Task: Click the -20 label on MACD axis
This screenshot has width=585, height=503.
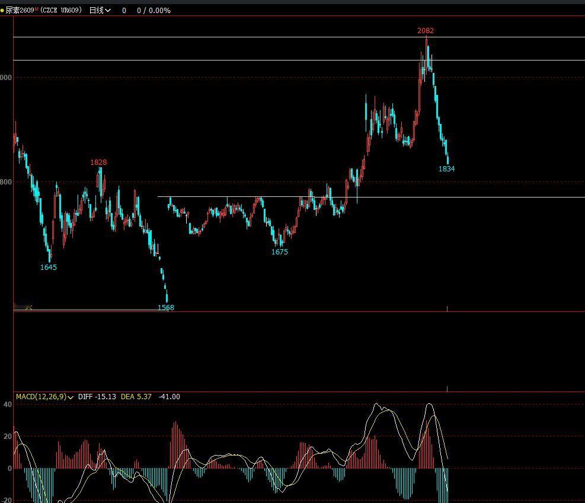Action: point(7,499)
